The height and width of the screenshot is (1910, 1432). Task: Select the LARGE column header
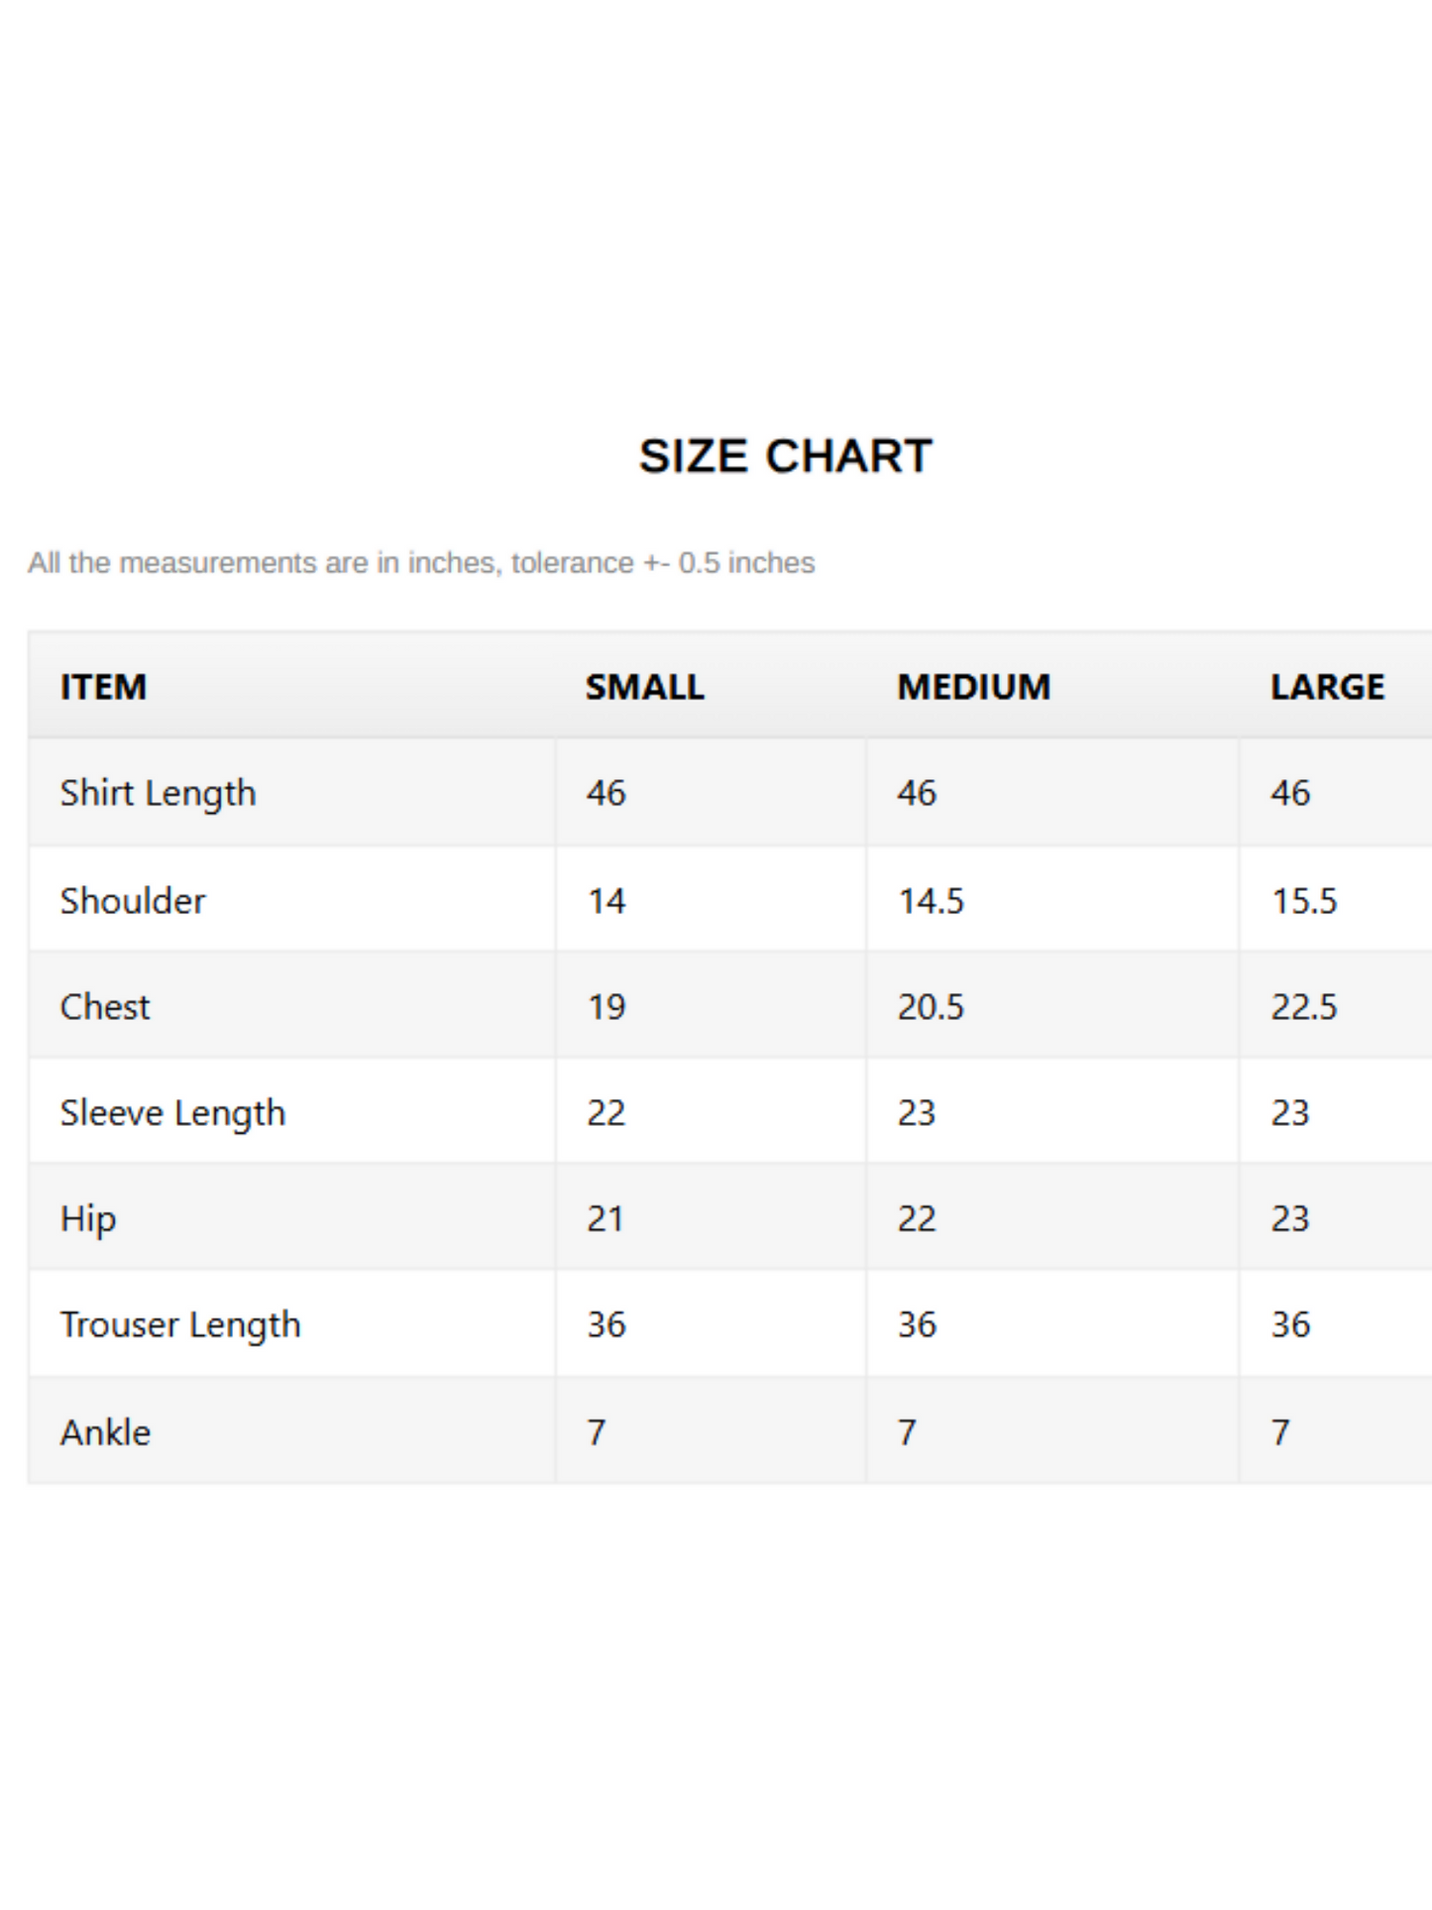coord(1328,687)
